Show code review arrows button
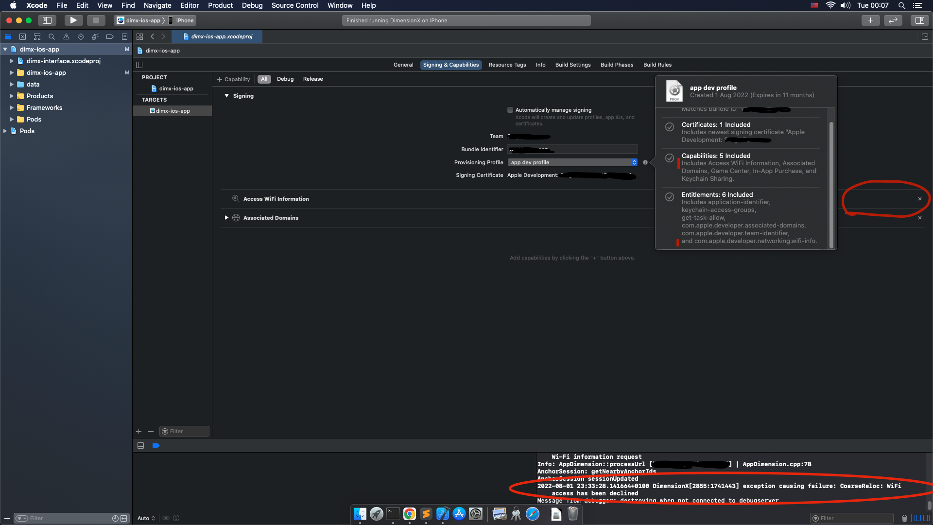Viewport: 933px width, 525px height. (893, 20)
